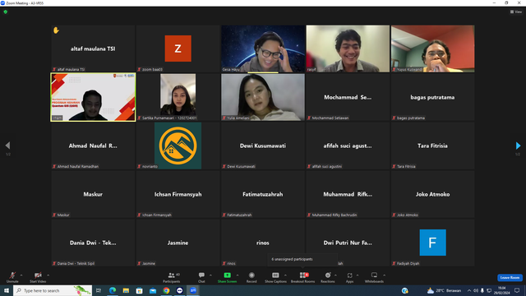Unmute the microphone
This screenshot has height=296, width=526.
[12, 277]
